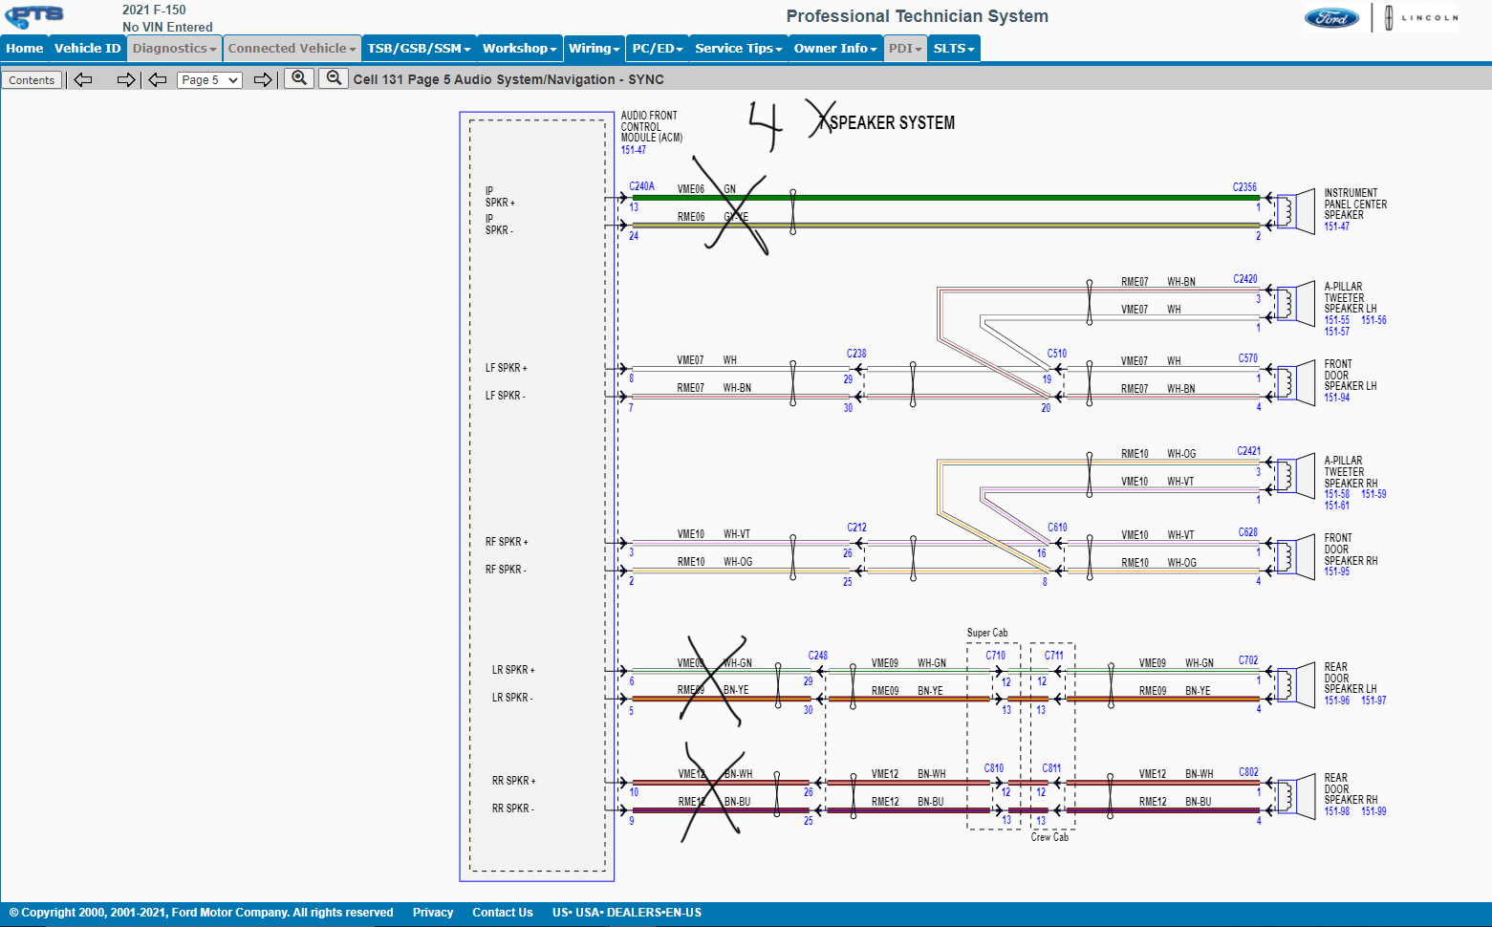This screenshot has height=927, width=1492.
Task: Click the instrument panel center speaker symbol
Action: (x=1296, y=210)
